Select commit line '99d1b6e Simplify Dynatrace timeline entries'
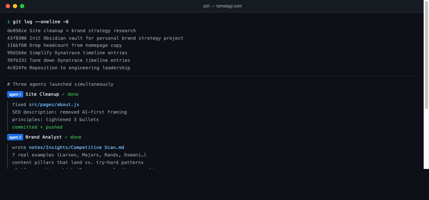429x200 pixels. point(67,53)
